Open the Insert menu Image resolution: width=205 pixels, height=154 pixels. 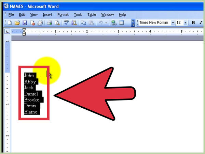(x=47, y=15)
